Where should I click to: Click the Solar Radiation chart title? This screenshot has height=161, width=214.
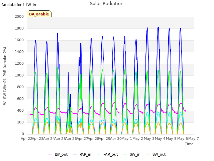point(107,4)
